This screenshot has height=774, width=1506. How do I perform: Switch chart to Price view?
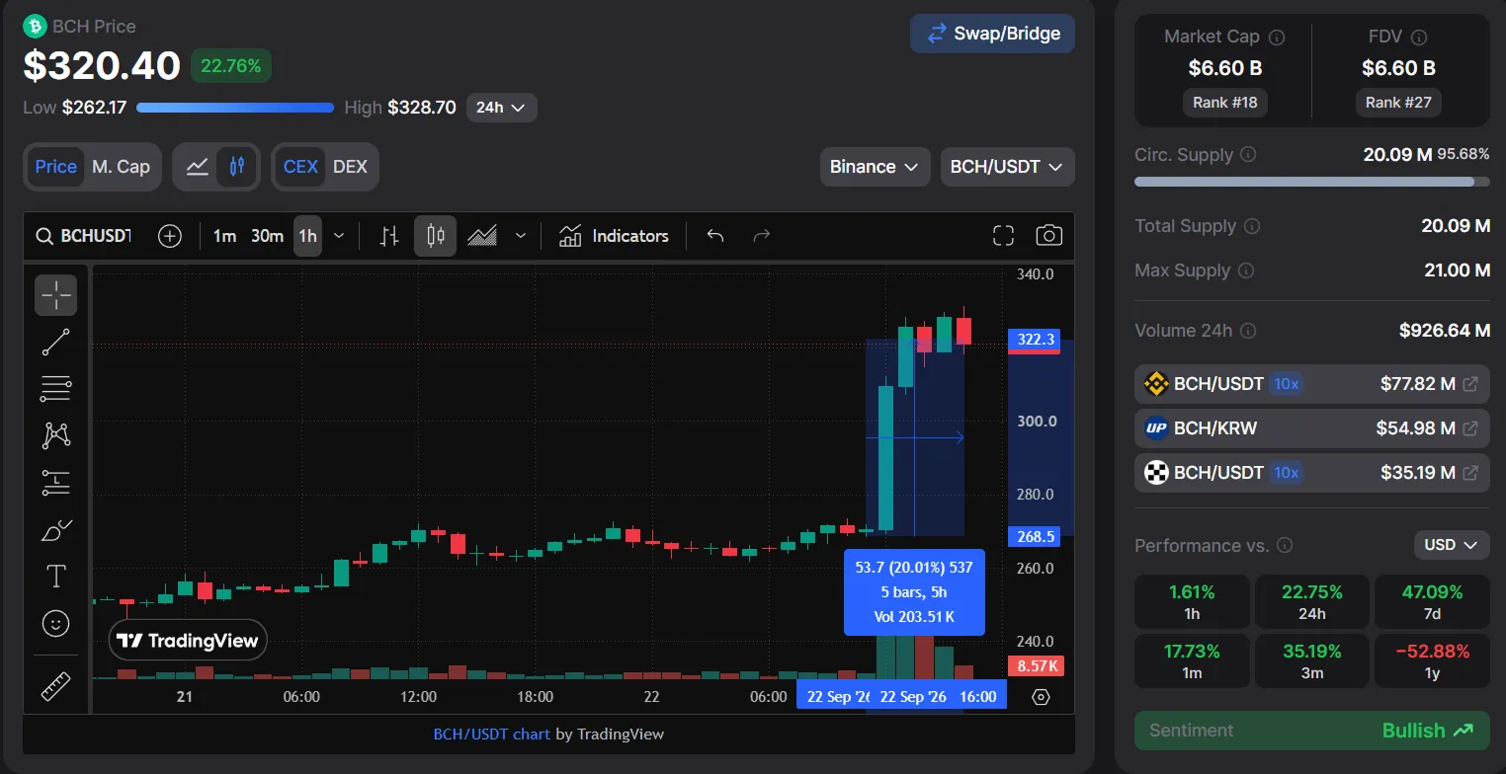[56, 167]
